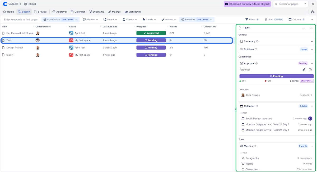Open the Contributors filter dropdown

pos(77,19)
